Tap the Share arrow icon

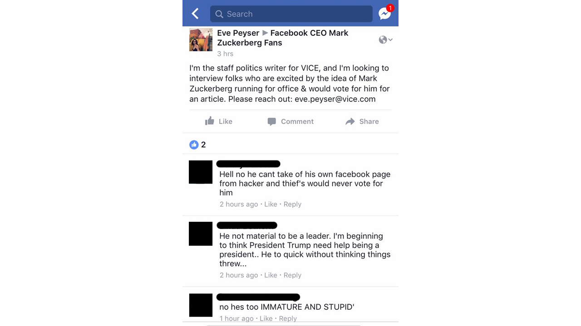[350, 121]
